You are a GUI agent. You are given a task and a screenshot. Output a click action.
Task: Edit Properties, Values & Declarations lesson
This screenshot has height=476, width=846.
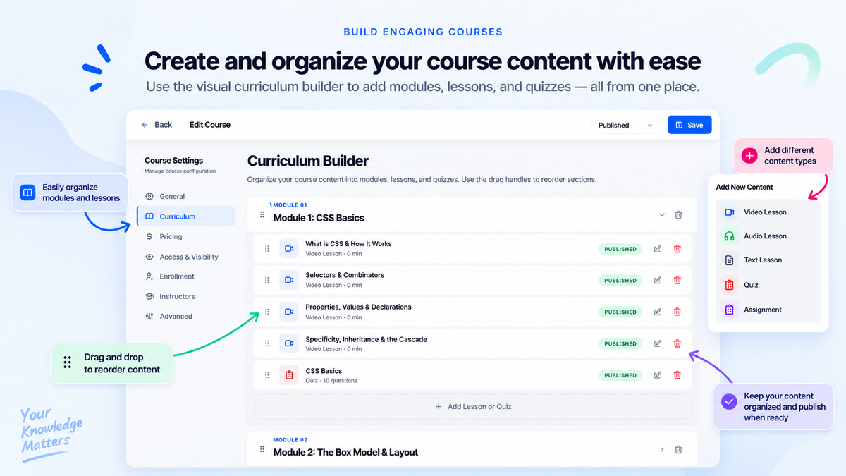[658, 312]
